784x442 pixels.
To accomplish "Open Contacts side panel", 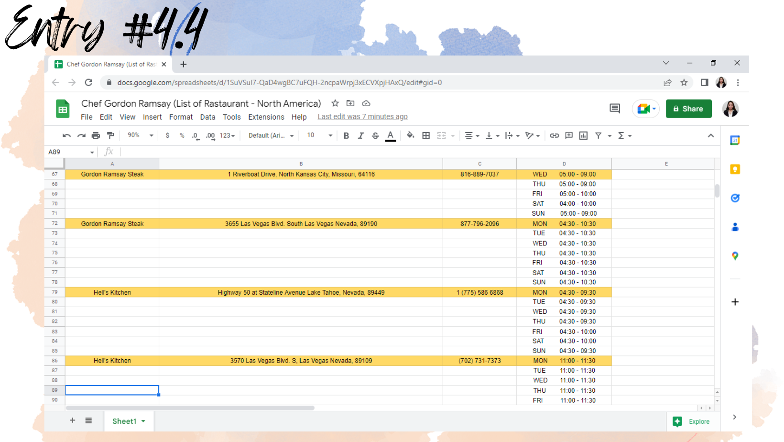I will click(735, 227).
